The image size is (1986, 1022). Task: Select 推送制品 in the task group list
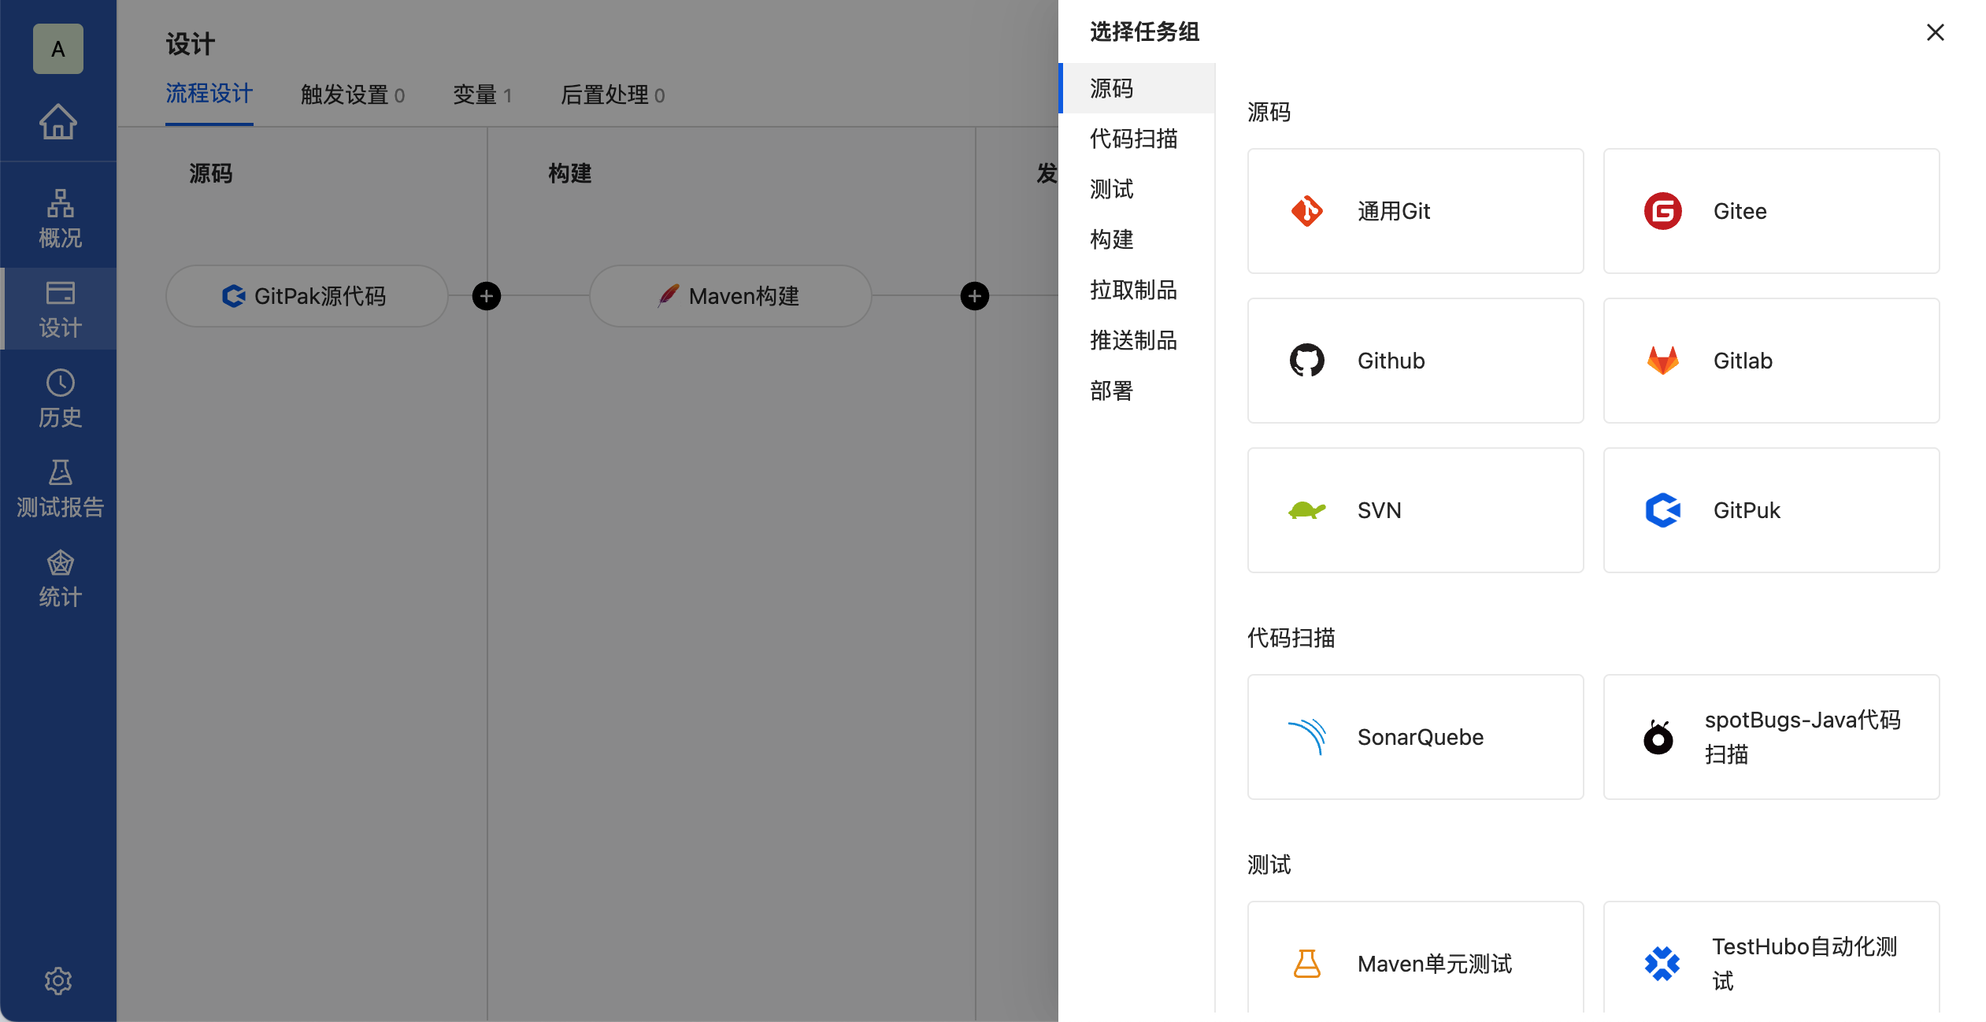(1137, 340)
